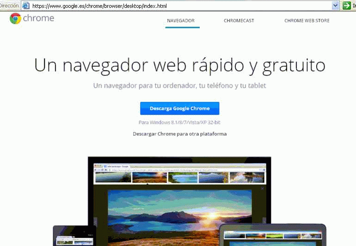356x246 pixels.
Task: Click the tablet device image
Action: pyautogui.click(x=272, y=235)
